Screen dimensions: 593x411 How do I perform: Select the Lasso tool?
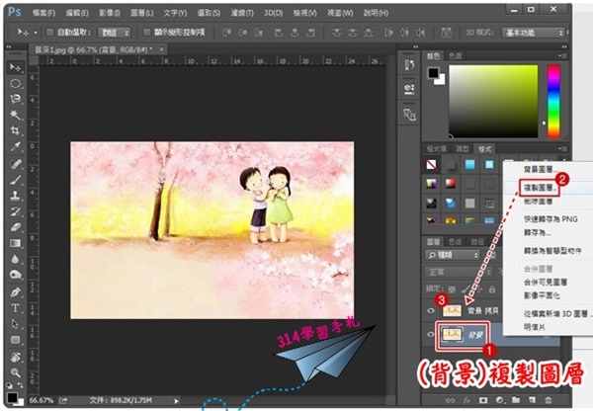[15, 99]
